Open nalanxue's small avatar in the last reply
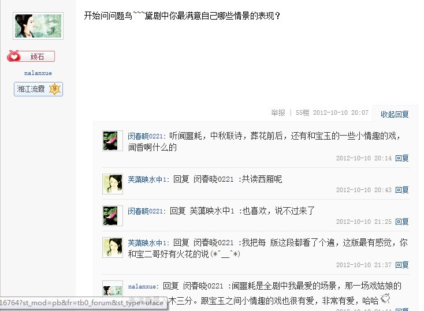This screenshot has width=424, height=311. point(113,290)
